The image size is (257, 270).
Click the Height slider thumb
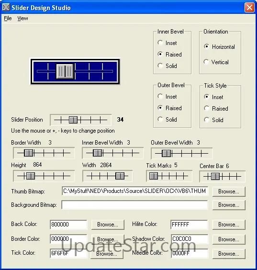pyautogui.click(x=31, y=176)
